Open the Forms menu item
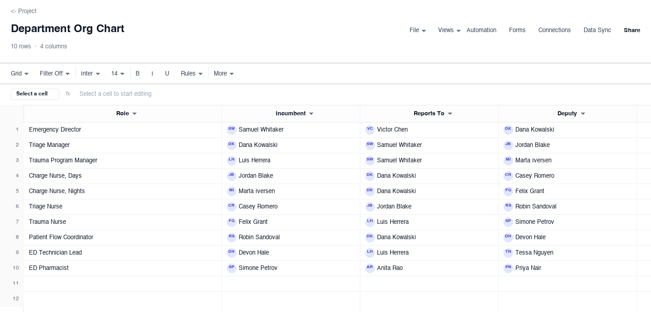 [517, 30]
